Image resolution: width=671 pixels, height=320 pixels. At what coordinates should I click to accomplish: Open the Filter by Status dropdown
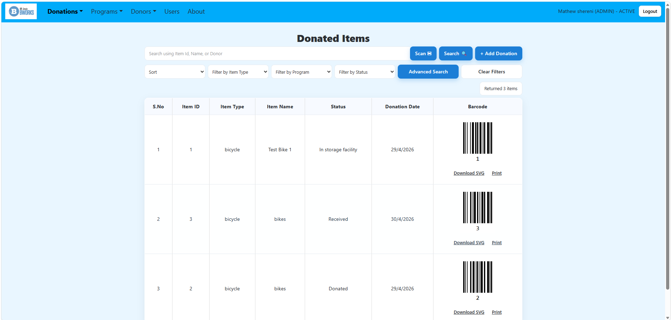click(365, 72)
